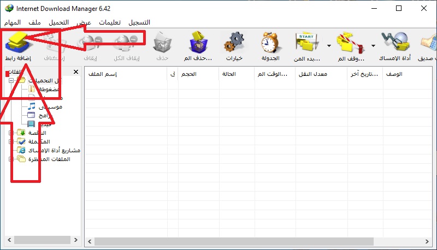Click left arrow of categories panel scrollbar
This screenshot has width=437, height=250.
click(x=9, y=240)
